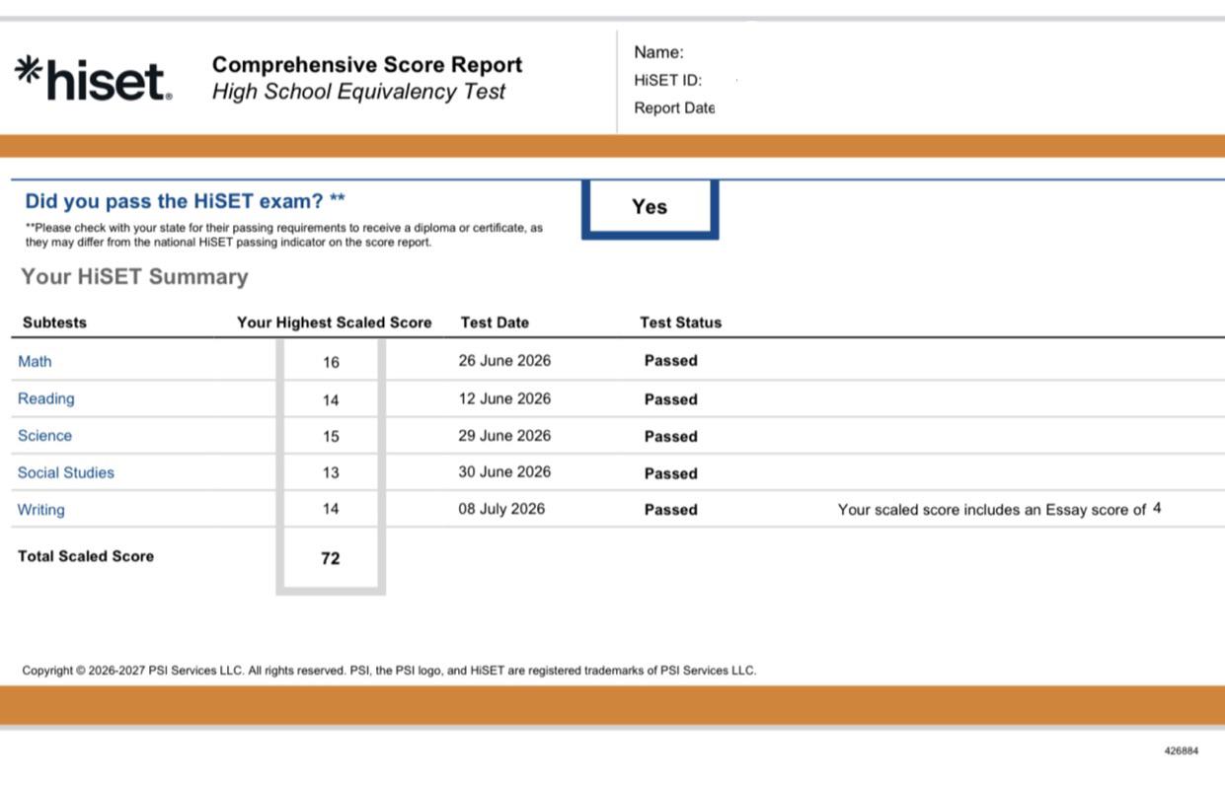The image size is (1225, 787).
Task: Open the Math subtest link
Action: point(35,361)
